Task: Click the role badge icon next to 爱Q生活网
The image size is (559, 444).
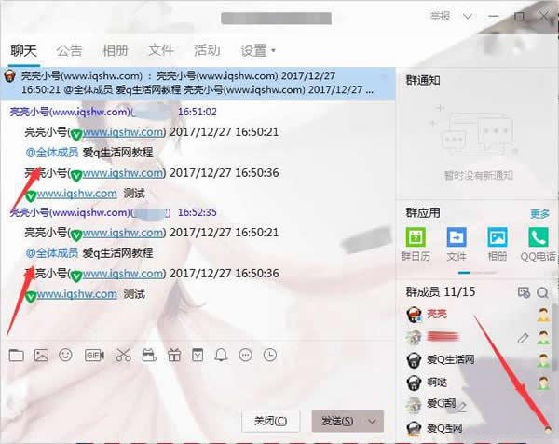Action: 543,360
